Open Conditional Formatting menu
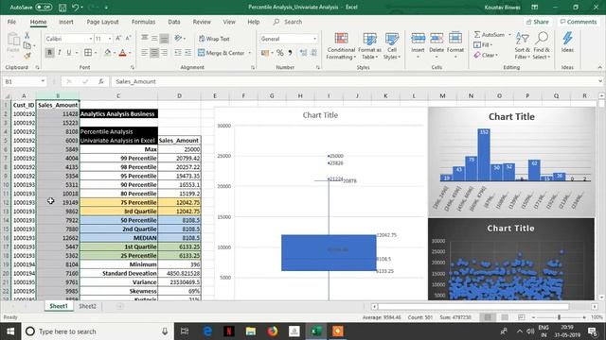Screen dimensions: 606x340 [x=341, y=46]
